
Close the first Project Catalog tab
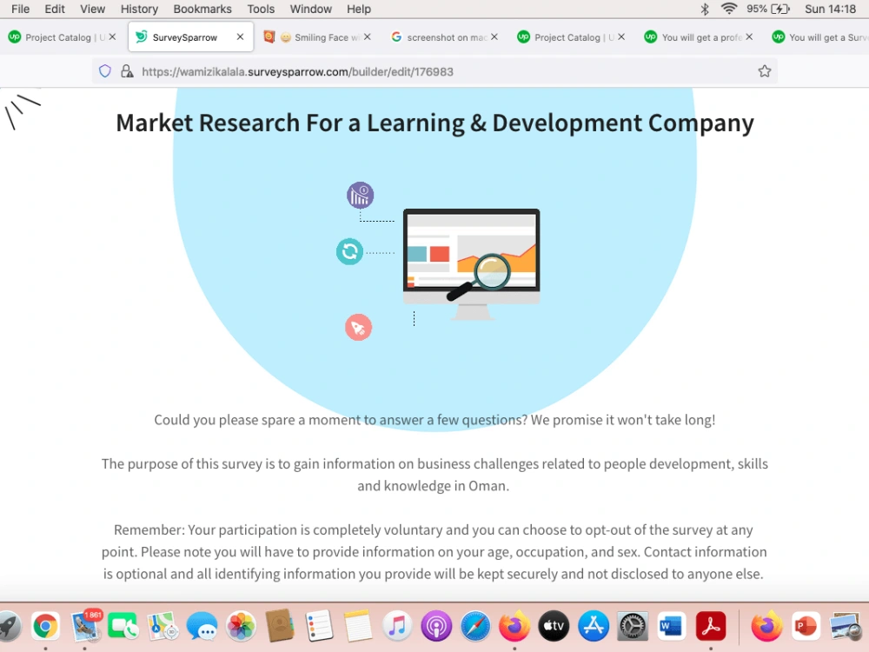112,37
